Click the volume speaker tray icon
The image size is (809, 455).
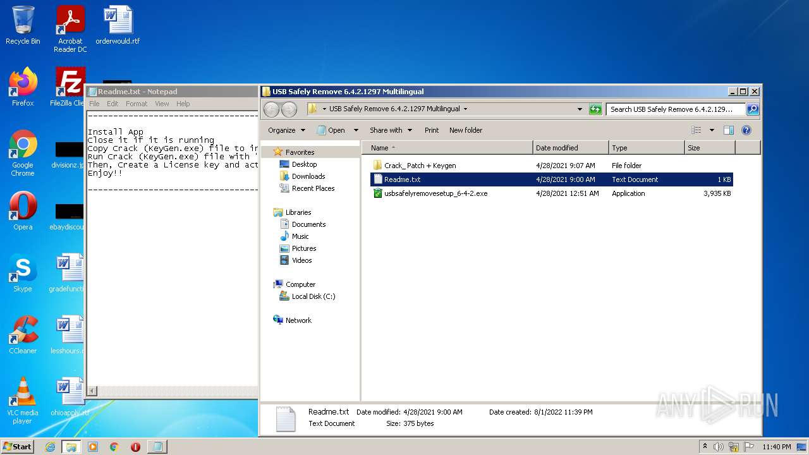[718, 447]
